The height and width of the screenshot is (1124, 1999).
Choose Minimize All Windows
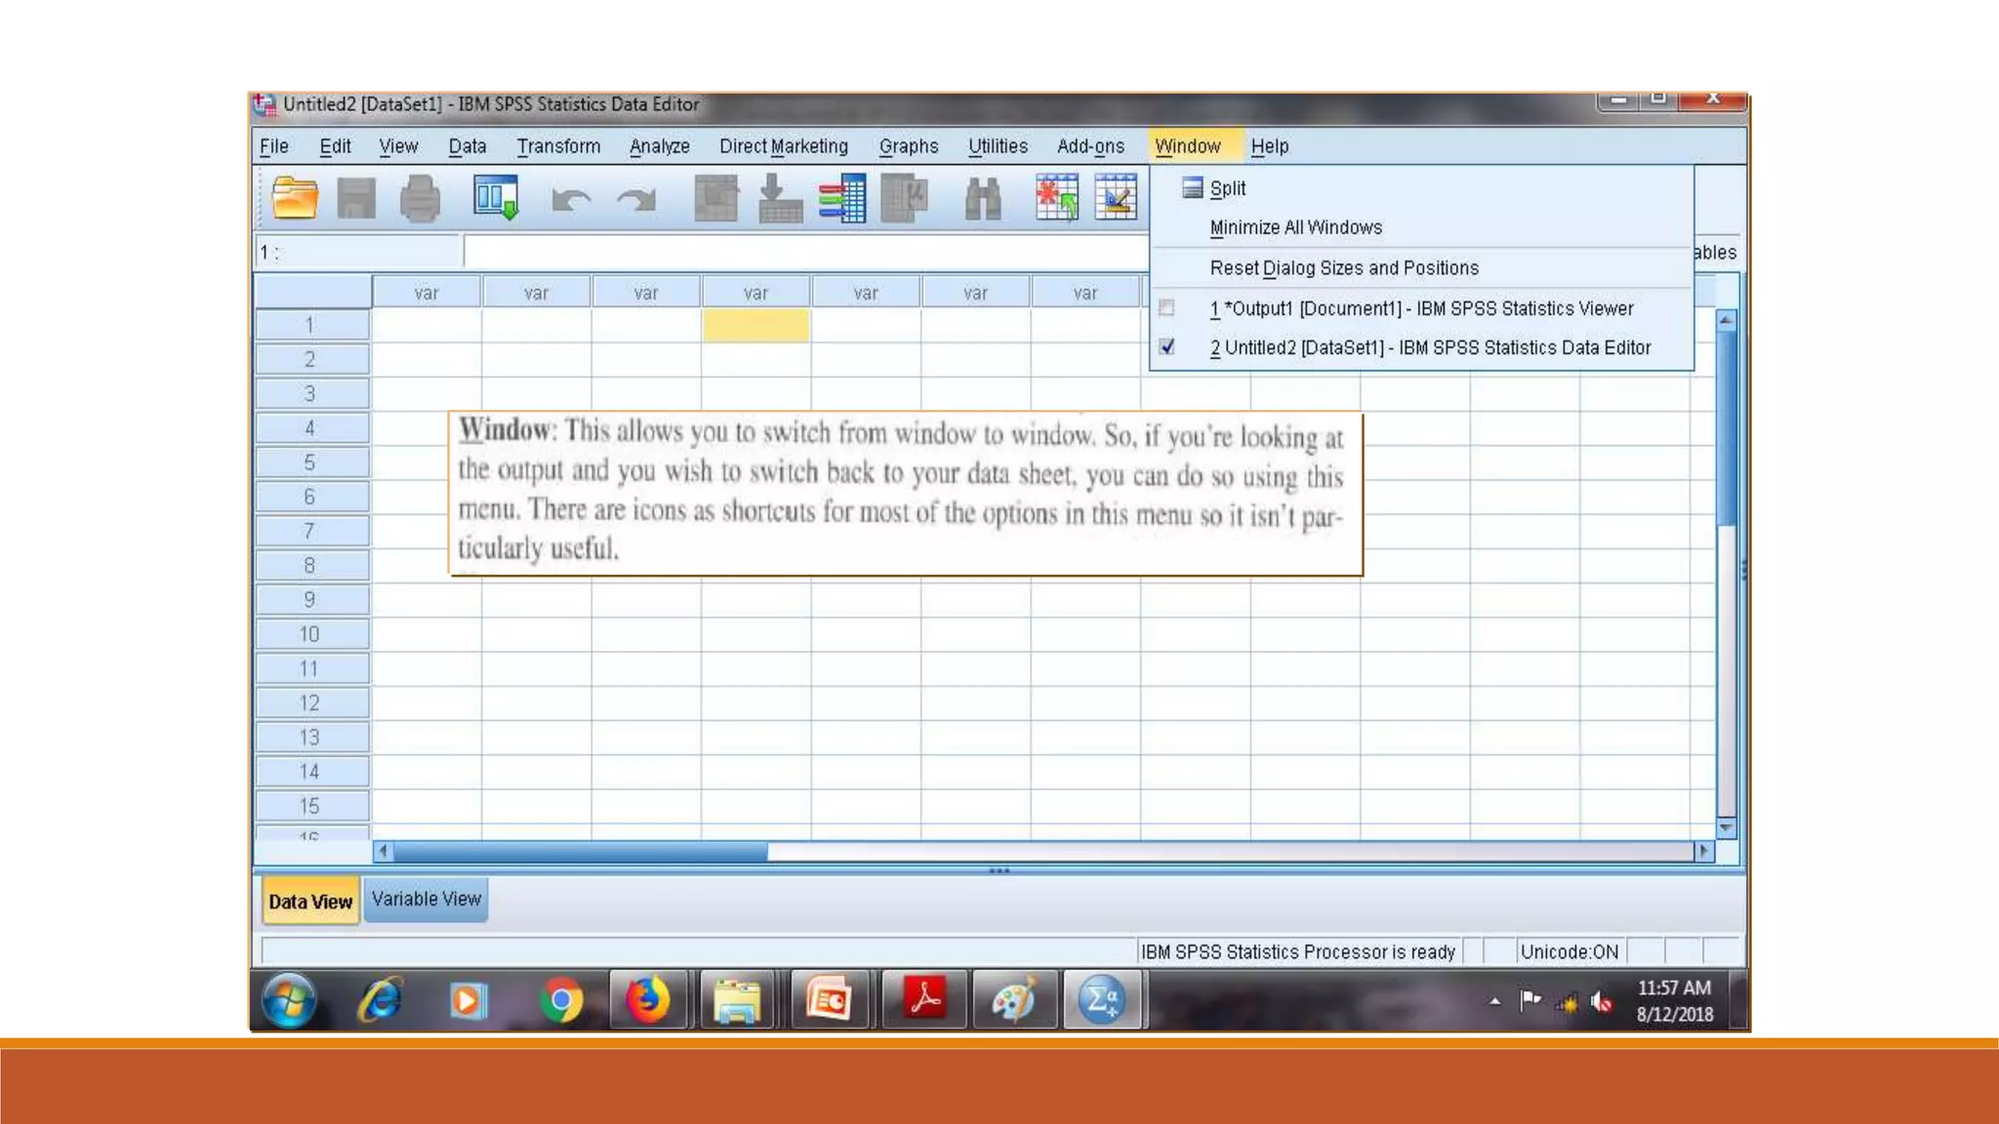tap(1295, 227)
